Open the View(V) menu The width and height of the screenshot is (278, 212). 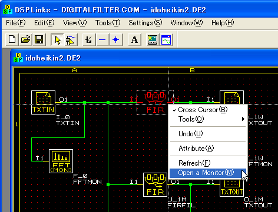point(75,23)
